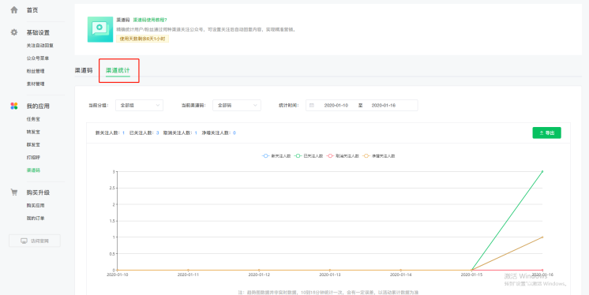Click the colorful 我的应用 apps icon
This screenshot has width=589, height=295.
pyautogui.click(x=14, y=106)
